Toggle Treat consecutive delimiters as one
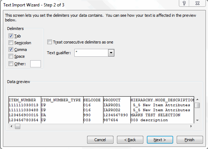Image resolution: width=208 pixels, height=149 pixels. tap(49, 42)
